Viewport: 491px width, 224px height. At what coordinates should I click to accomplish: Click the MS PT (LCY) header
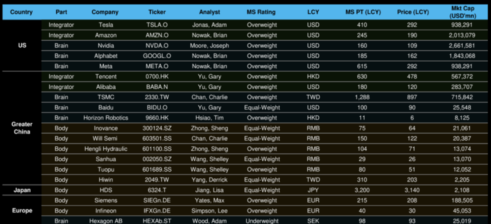pos(363,12)
